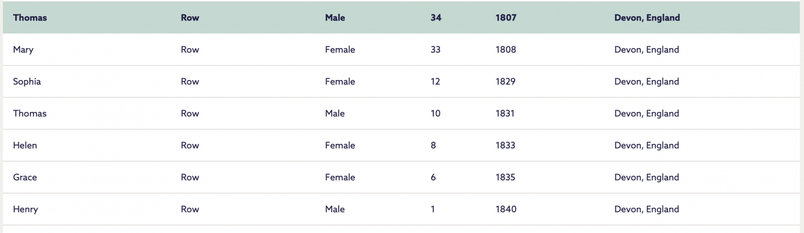Click Devon, England in the highlighted row

[x=647, y=18]
